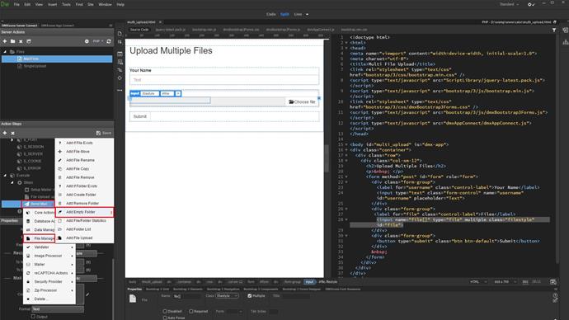This screenshot has width=569, height=320.
Task: Open the Core Actions context menu entry
Action: click(x=40, y=213)
